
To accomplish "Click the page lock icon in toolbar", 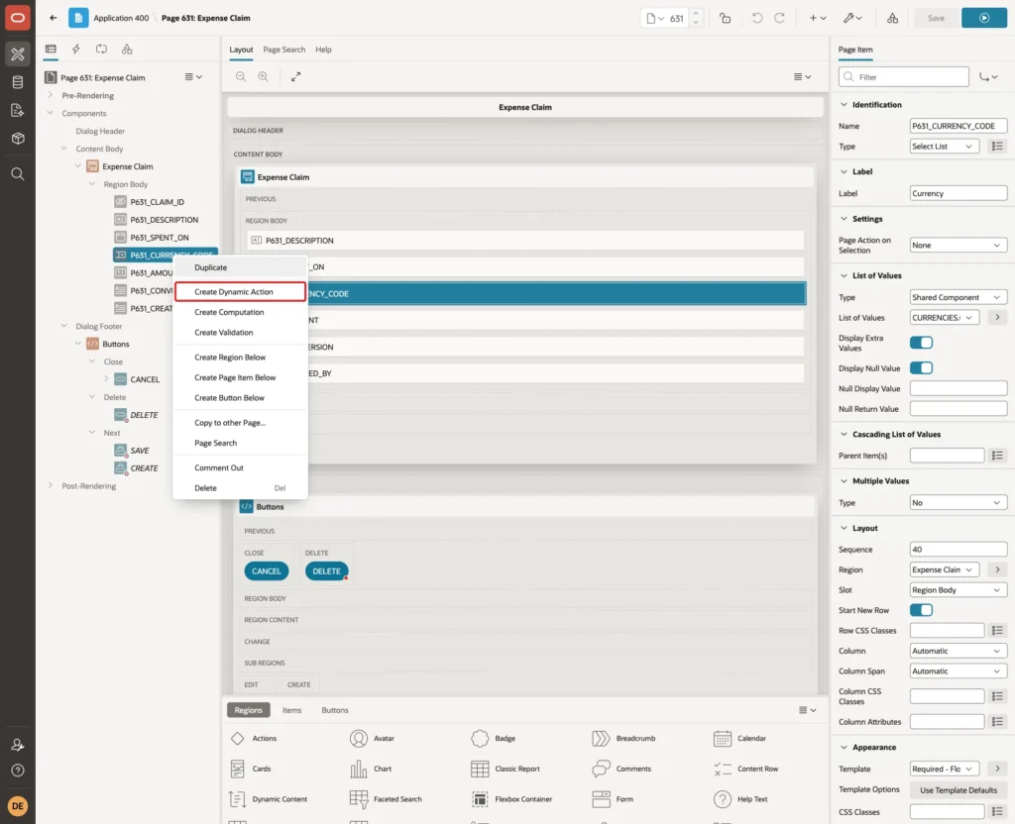I will [x=725, y=18].
